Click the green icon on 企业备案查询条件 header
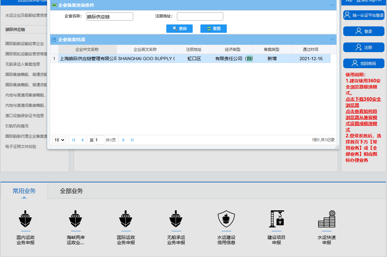 [x=54, y=5]
